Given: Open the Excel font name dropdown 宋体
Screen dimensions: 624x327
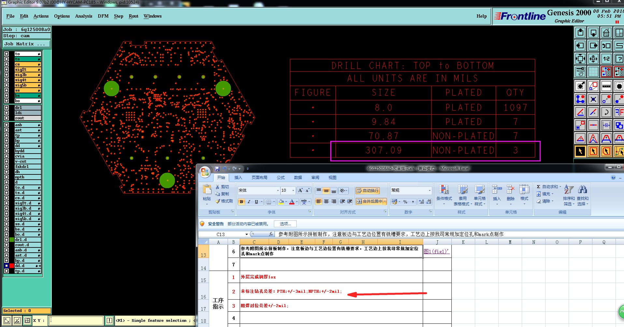Looking at the screenshot, I should point(278,190).
